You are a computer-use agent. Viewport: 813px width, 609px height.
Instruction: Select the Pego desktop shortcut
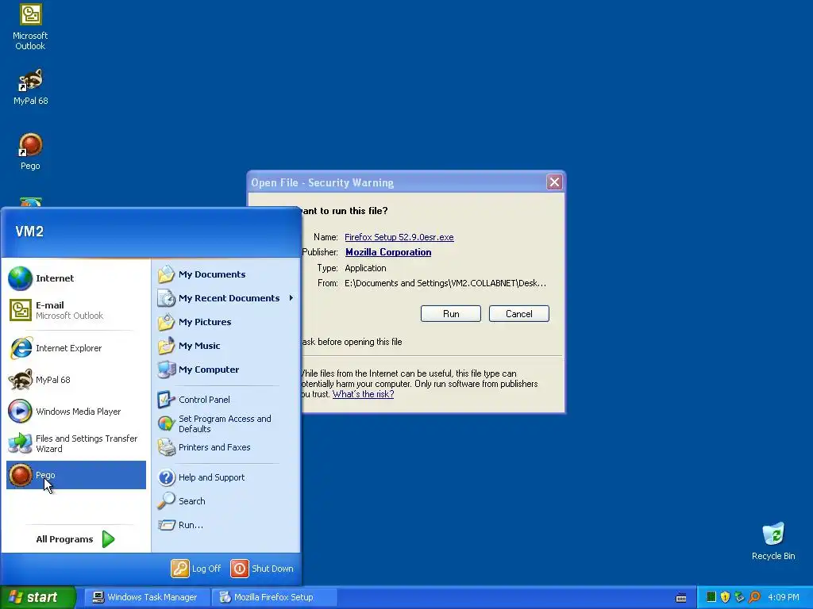30,151
